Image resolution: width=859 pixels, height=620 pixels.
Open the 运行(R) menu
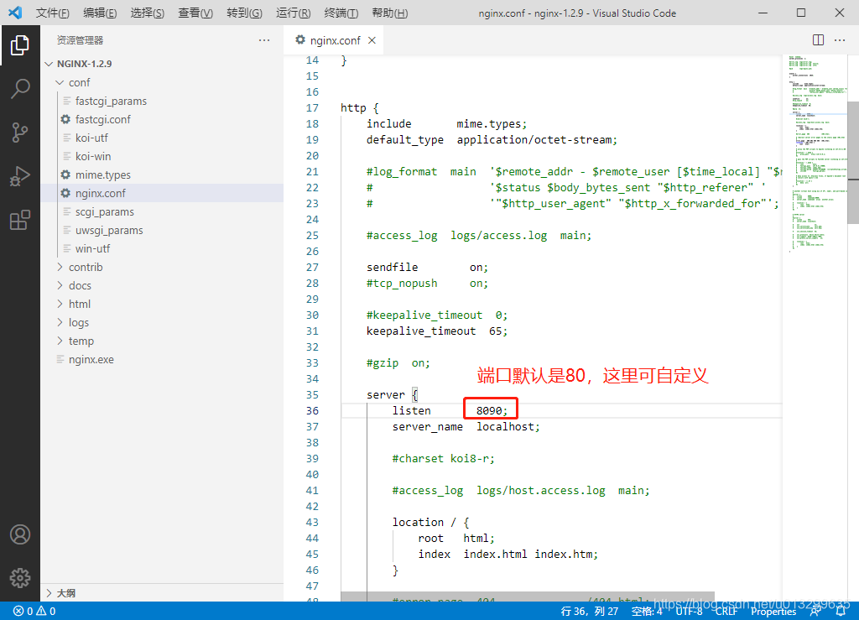[x=293, y=13]
